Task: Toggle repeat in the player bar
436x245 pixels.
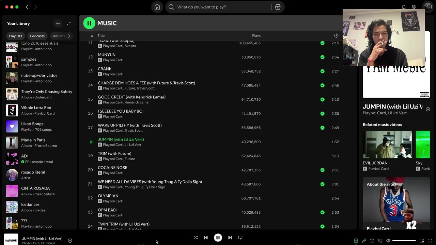Action: [x=240, y=238]
